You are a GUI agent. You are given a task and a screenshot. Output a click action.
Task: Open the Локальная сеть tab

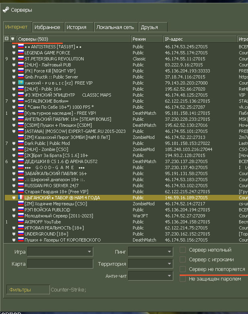tap(116, 27)
